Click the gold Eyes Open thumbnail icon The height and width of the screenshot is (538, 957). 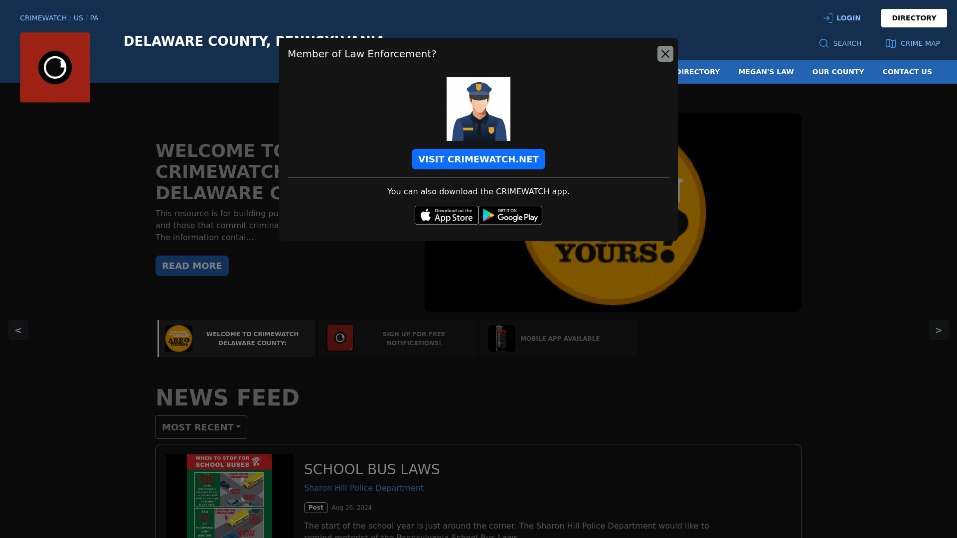pyautogui.click(x=178, y=338)
